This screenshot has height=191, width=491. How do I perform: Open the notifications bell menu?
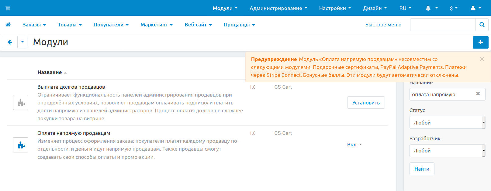pos(431,8)
